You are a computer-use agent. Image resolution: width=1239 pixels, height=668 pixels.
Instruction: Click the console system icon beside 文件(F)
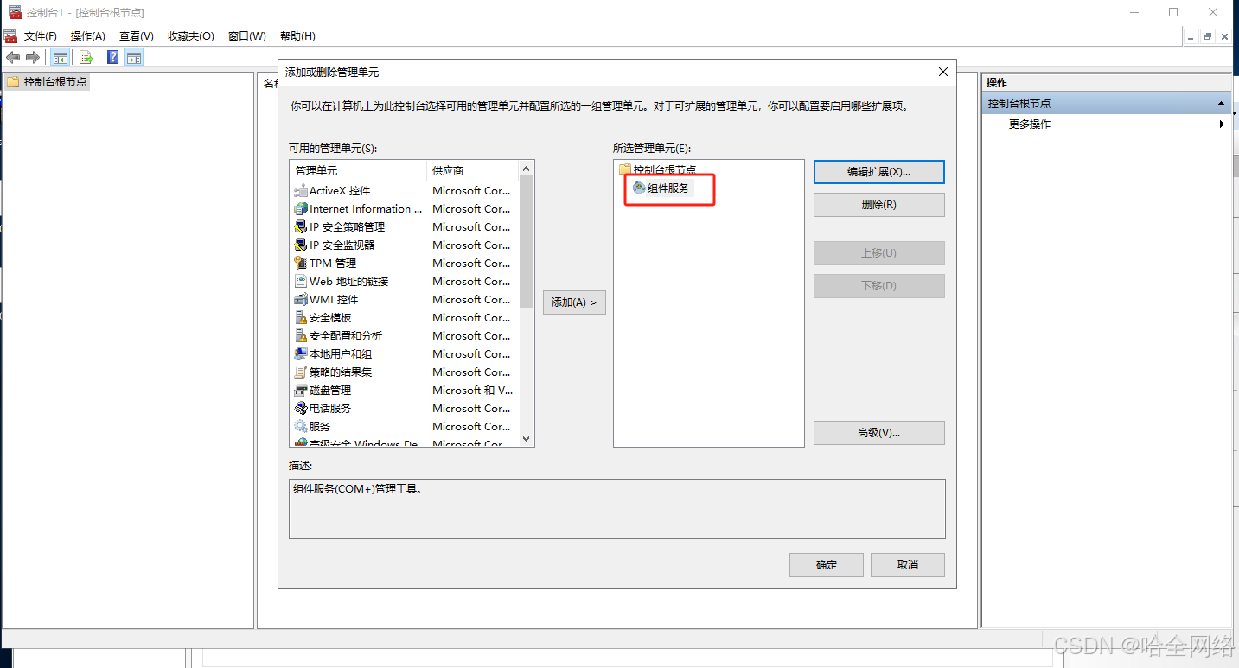pyautogui.click(x=10, y=36)
